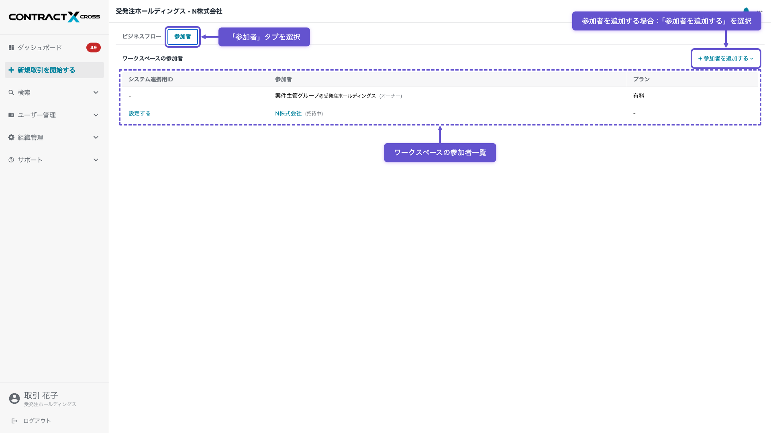
Task: Select the 参加者 tab
Action: [x=183, y=36]
